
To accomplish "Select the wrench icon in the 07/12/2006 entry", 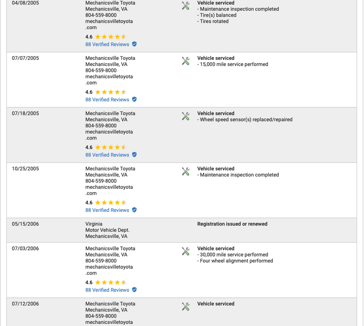I will [186, 306].
